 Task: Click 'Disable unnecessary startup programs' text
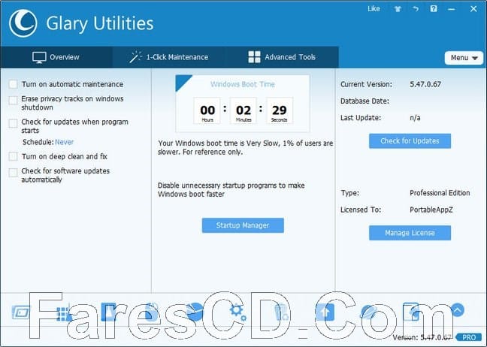click(x=231, y=189)
